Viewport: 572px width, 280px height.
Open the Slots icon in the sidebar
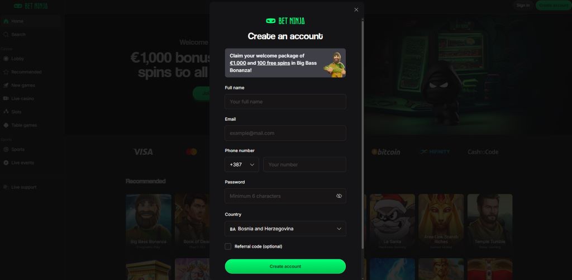point(6,112)
